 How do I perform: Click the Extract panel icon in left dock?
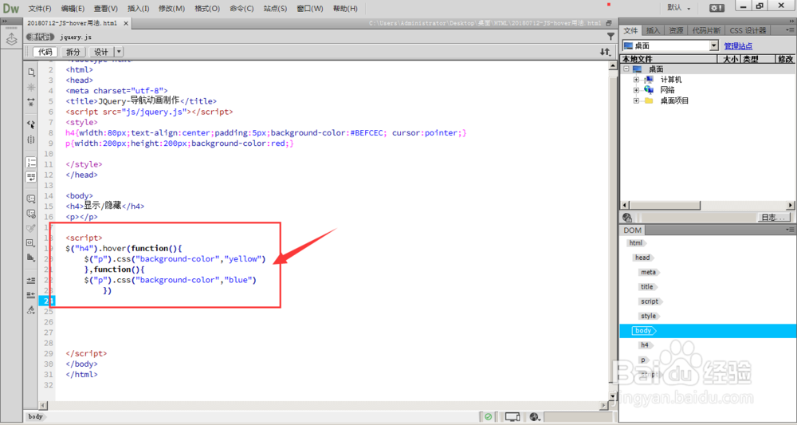tap(11, 39)
